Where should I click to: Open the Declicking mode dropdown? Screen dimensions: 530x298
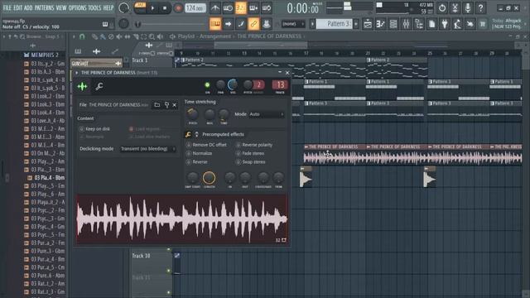(148, 149)
